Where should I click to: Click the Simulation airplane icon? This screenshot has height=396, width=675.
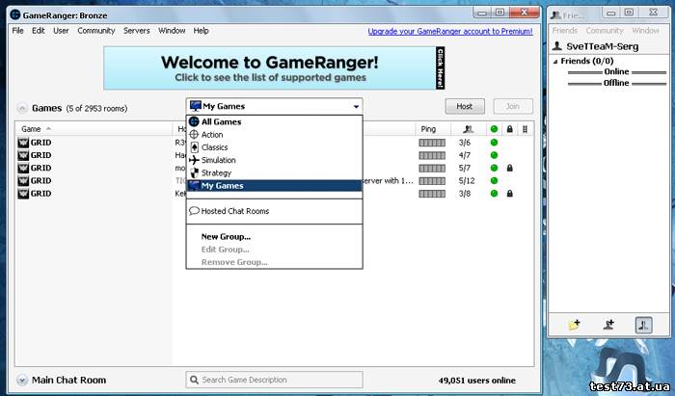click(194, 160)
